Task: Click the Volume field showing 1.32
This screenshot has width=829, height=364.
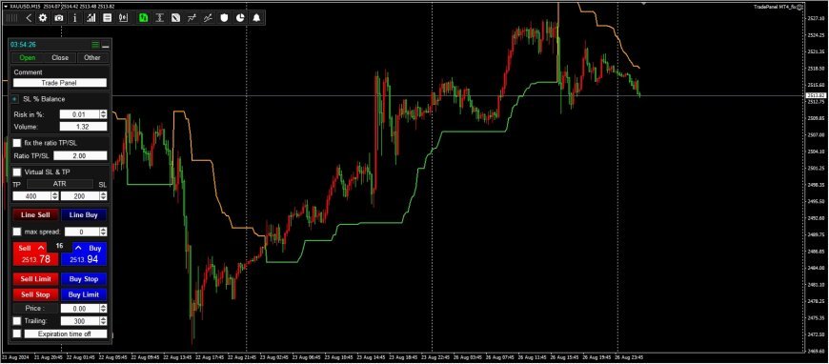Action: [x=83, y=127]
